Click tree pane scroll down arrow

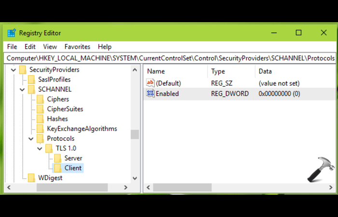coord(135,178)
